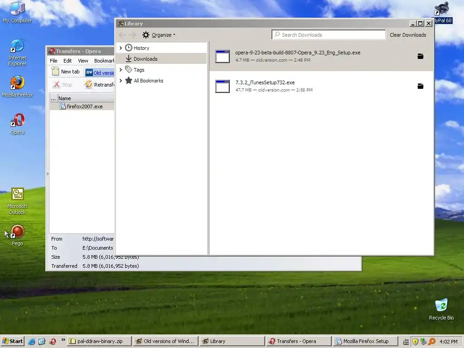Screen dimensions: 464x348
Task: Click the Library taskbar button
Action: pyautogui.click(x=232, y=342)
